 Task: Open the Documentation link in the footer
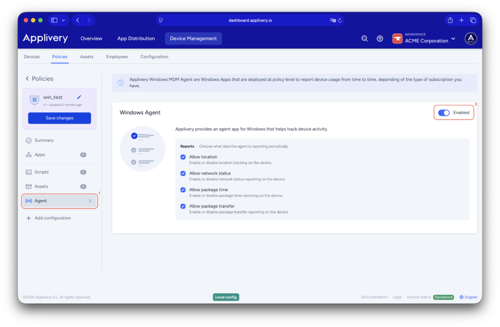tap(375, 297)
